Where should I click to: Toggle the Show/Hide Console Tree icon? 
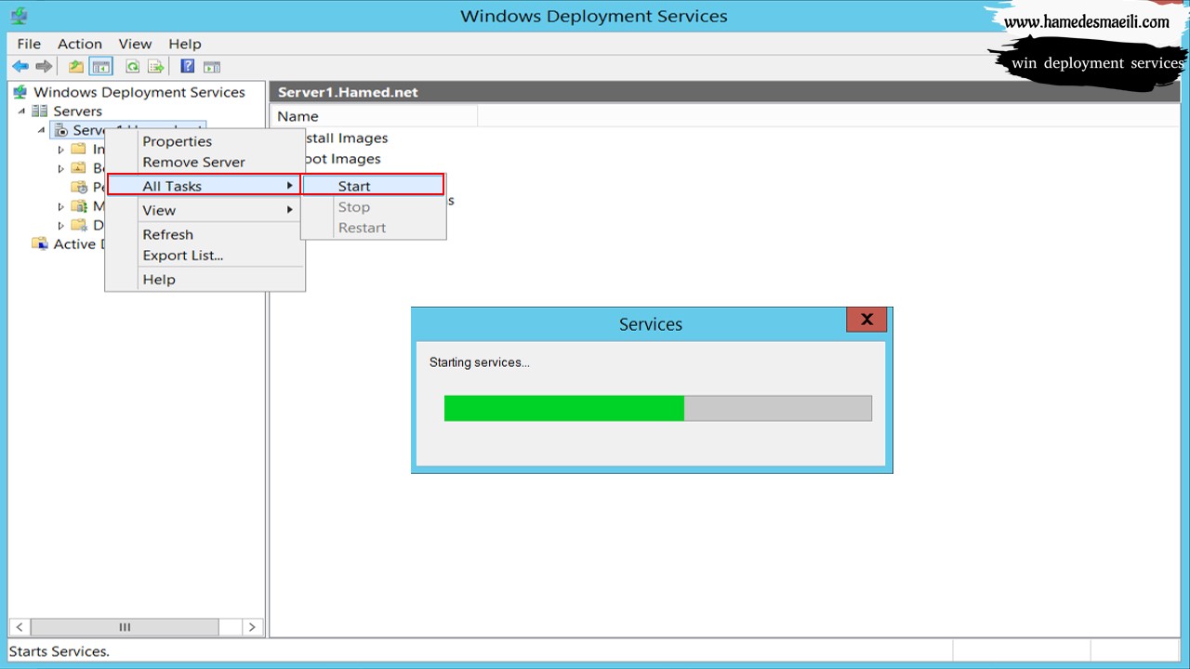click(x=100, y=67)
